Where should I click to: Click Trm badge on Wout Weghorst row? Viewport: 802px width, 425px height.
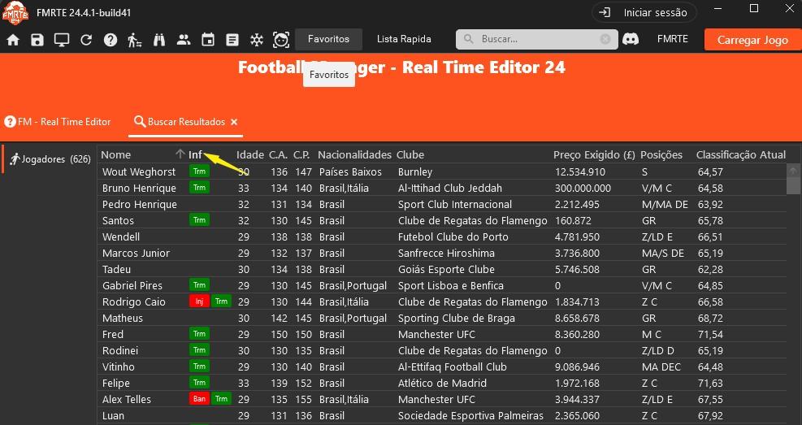coord(199,171)
